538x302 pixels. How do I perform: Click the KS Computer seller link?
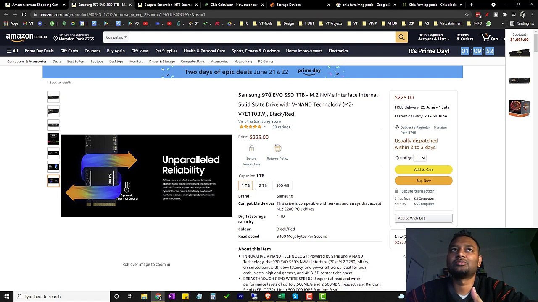(424, 204)
